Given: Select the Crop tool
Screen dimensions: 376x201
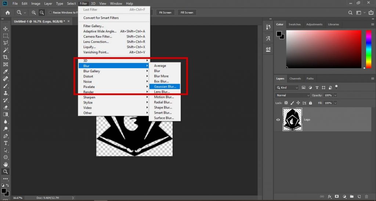Looking at the screenshot, I should point(5,57).
